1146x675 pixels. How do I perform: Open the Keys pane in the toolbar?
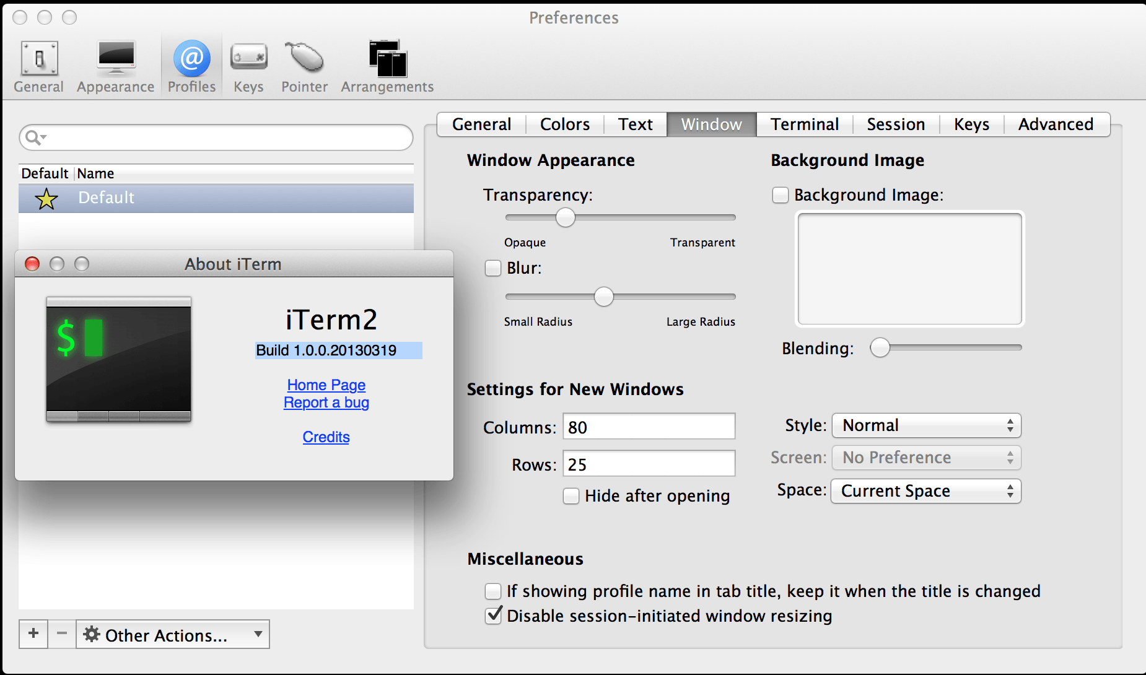(248, 67)
